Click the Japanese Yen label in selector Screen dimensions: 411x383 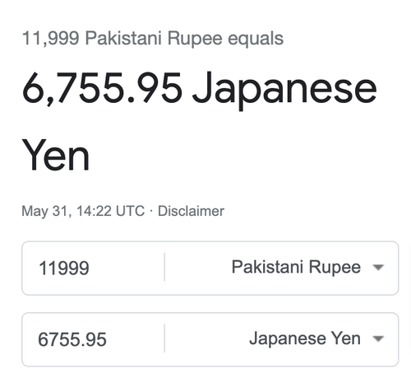point(305,339)
